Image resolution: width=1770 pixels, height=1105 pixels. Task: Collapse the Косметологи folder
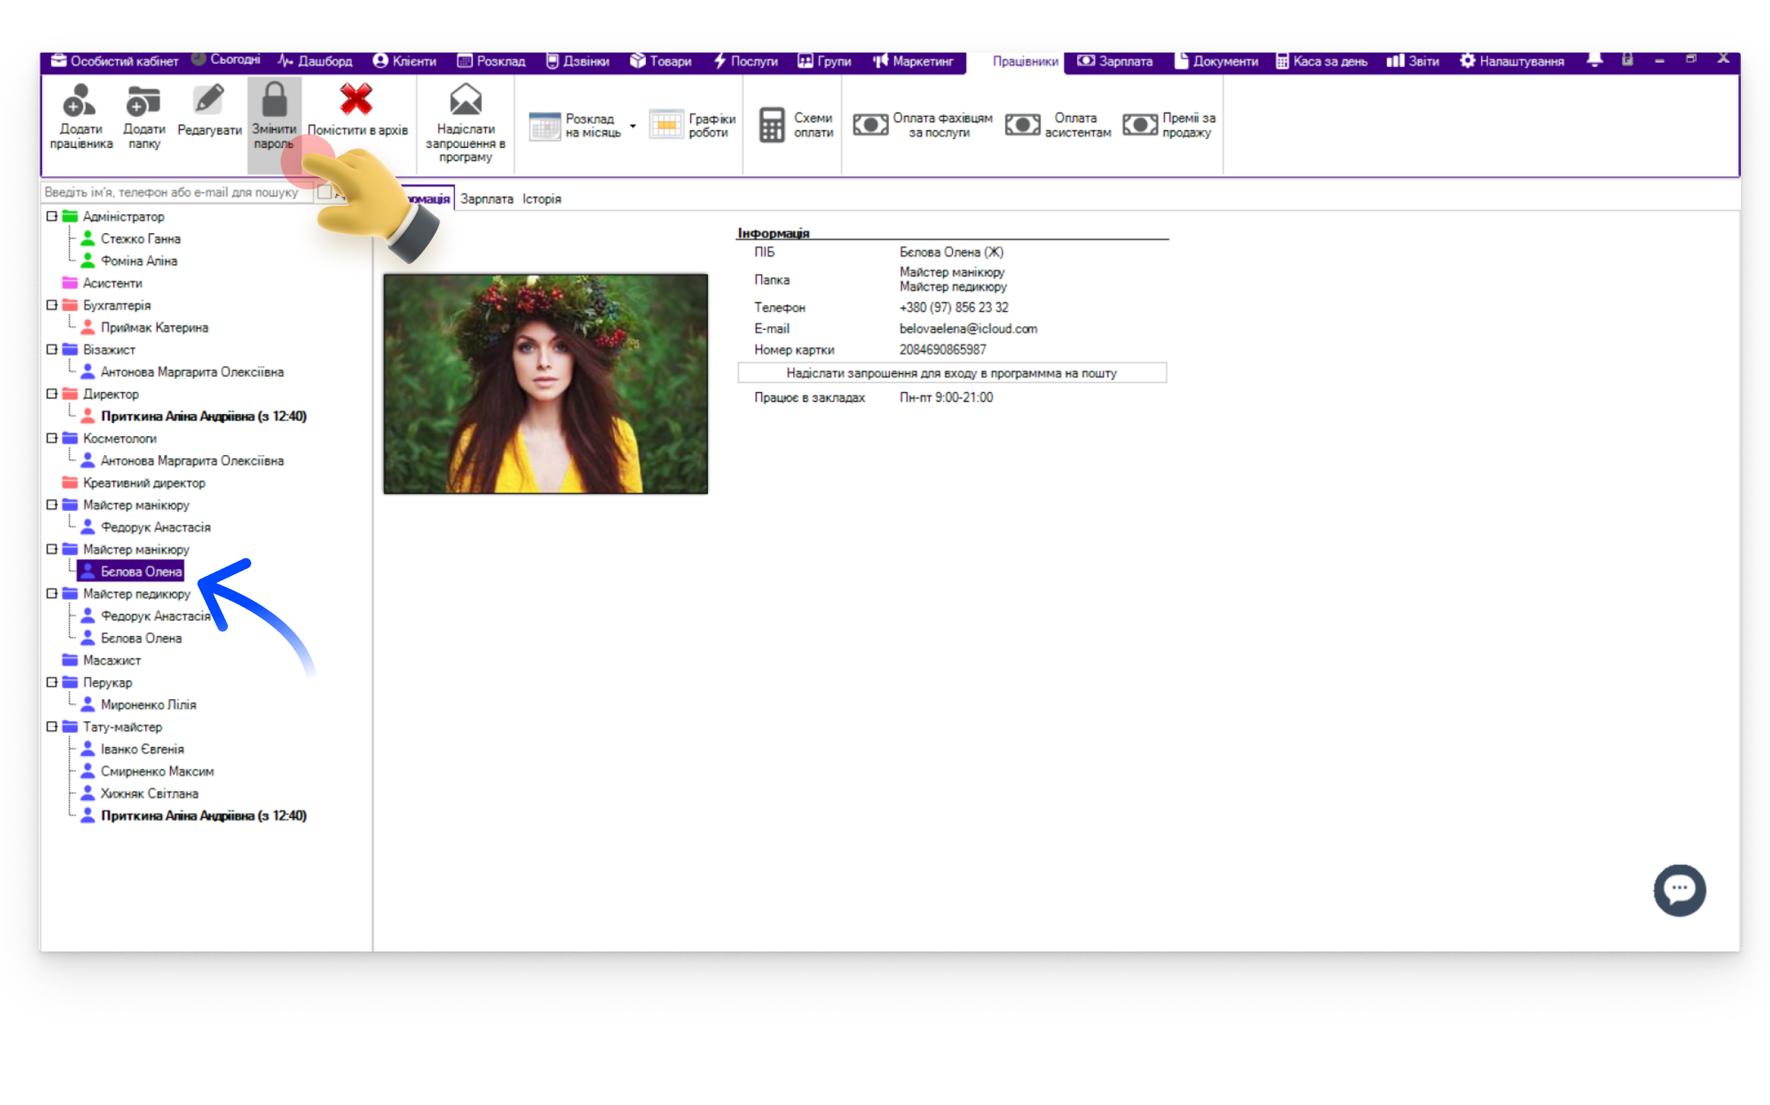click(x=52, y=438)
